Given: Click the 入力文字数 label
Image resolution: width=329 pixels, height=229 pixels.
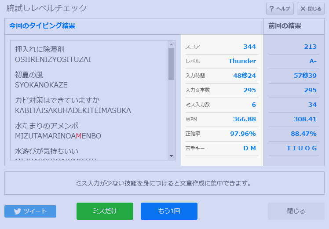Looking at the screenshot, I should [x=197, y=90].
